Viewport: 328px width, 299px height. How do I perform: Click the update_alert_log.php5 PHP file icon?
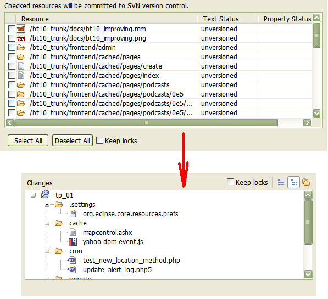pyautogui.click(x=72, y=269)
